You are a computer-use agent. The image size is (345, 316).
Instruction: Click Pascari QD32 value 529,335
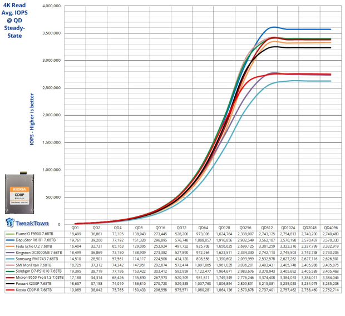coord(181,284)
